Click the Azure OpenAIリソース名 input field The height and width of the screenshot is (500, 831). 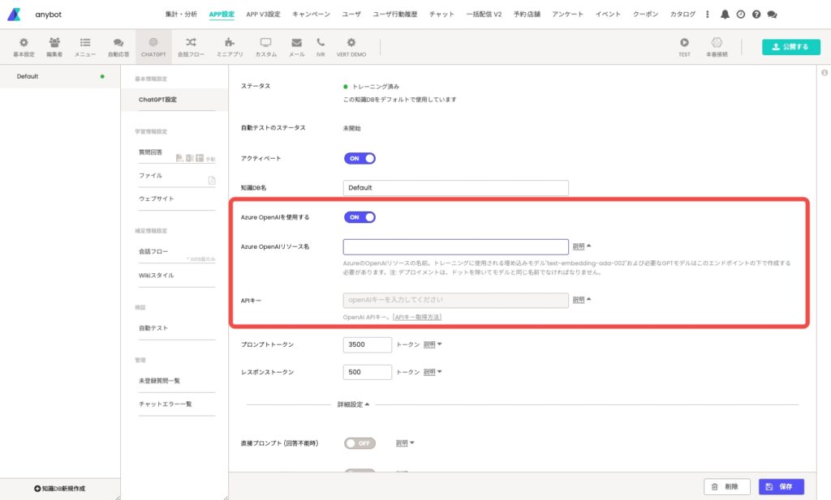coord(455,247)
